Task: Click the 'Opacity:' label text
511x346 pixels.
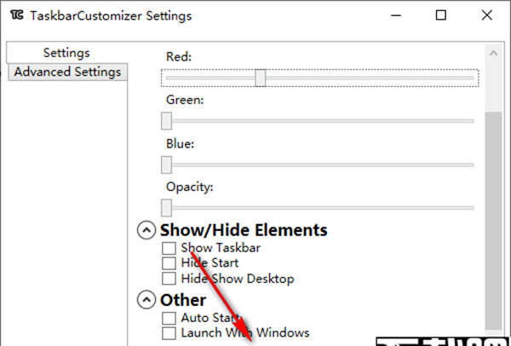Action: coord(189,187)
